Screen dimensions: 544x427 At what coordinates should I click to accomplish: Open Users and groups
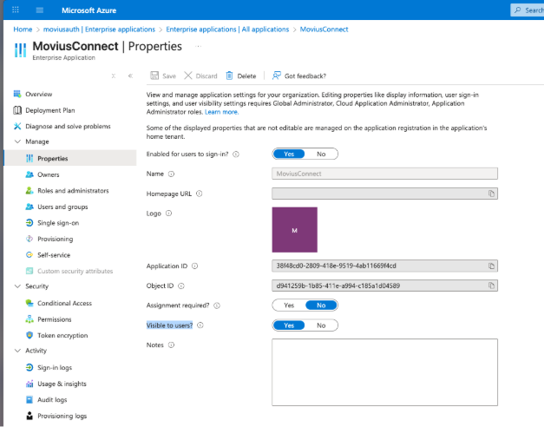(x=62, y=207)
